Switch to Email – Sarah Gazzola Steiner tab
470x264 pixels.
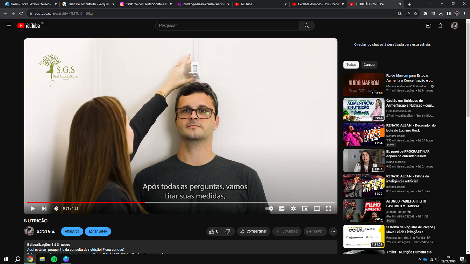click(31, 4)
